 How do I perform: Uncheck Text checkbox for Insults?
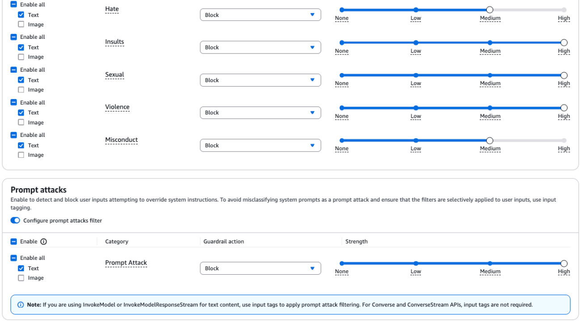[21, 47]
